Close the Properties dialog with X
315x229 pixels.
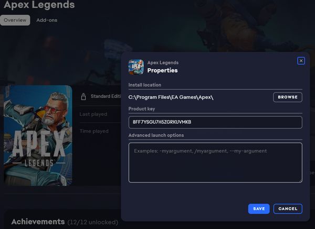point(301,61)
